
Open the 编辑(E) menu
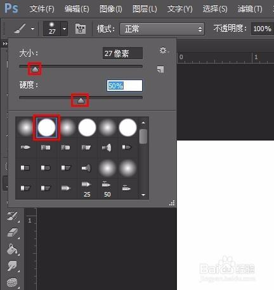click(77, 9)
